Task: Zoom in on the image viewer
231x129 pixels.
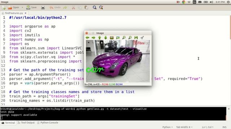Action: (x=124, y=38)
